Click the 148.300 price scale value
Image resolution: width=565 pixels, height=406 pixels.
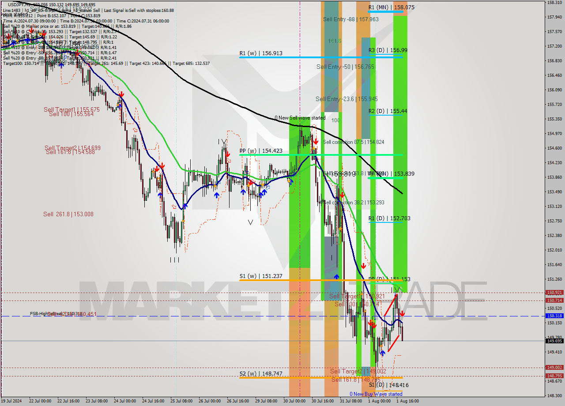554,395
